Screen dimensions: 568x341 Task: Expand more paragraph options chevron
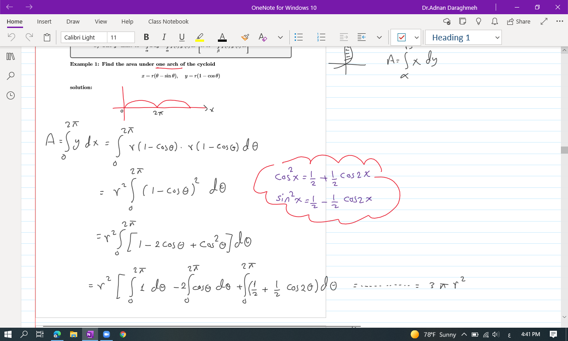(379, 38)
